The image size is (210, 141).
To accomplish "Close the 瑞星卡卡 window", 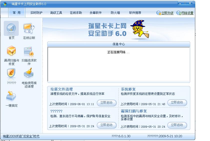I will [x=190, y=3].
